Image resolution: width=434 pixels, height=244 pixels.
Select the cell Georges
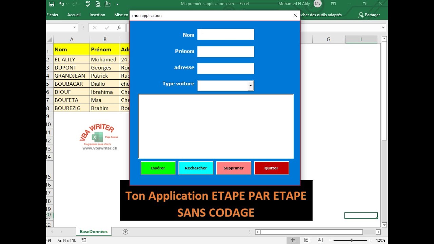point(105,67)
